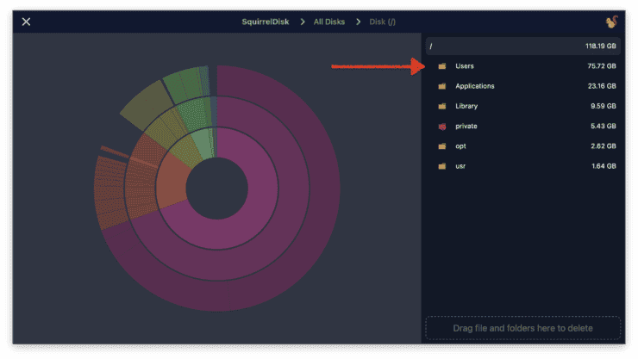Click the Library folder icon
This screenshot has width=638, height=359.
(x=442, y=106)
